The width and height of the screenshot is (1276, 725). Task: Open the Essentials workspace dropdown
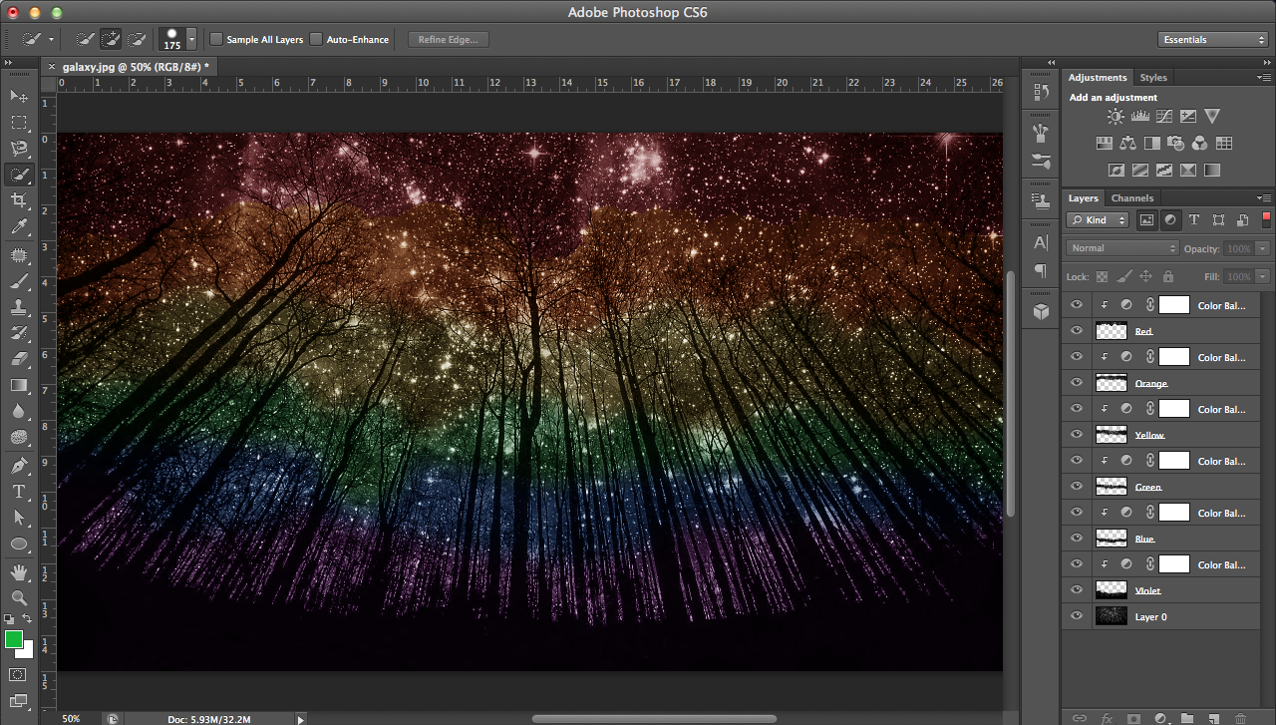pos(1213,40)
